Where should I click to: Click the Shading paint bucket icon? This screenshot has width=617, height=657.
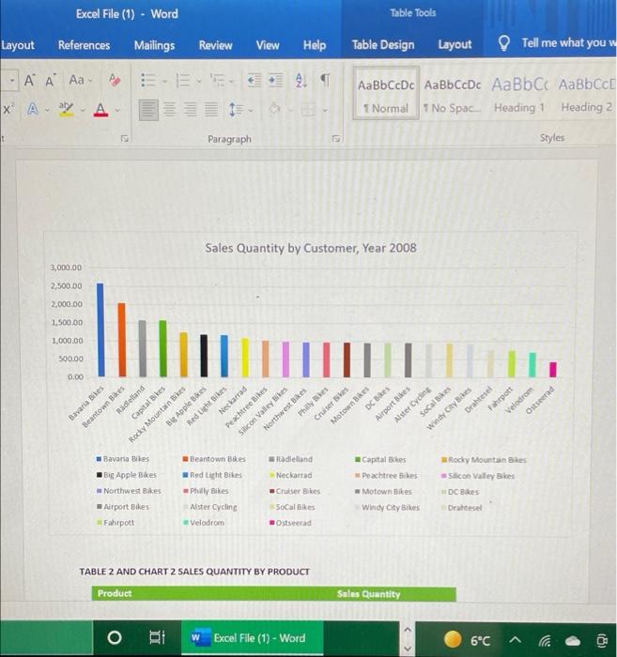[x=274, y=110]
